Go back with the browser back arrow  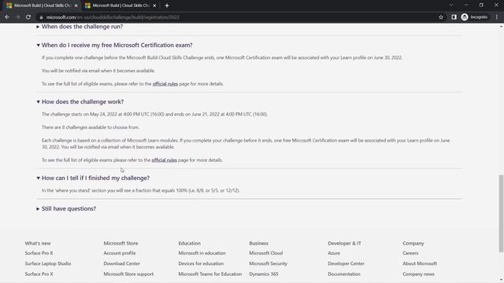(7, 17)
